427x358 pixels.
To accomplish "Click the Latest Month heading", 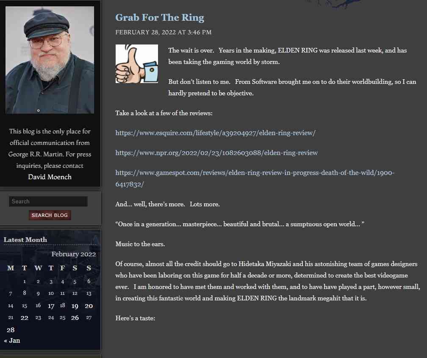I will point(25,240).
